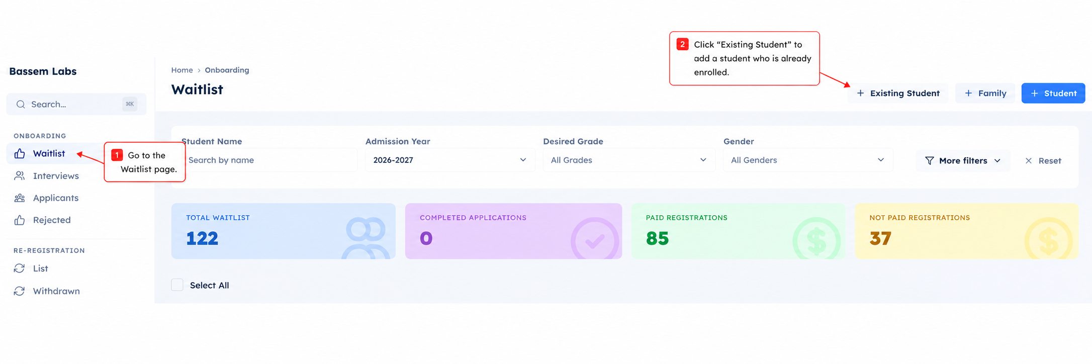Click the chevron on Gender select
The height and width of the screenshot is (364, 1092).
(881, 160)
